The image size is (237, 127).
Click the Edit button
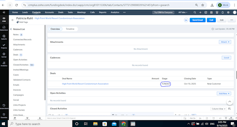pyautogui.click(x=222, y=20)
